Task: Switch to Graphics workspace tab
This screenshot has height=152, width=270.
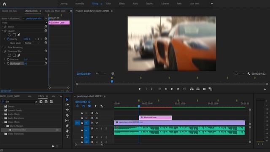Action: pos(149,4)
